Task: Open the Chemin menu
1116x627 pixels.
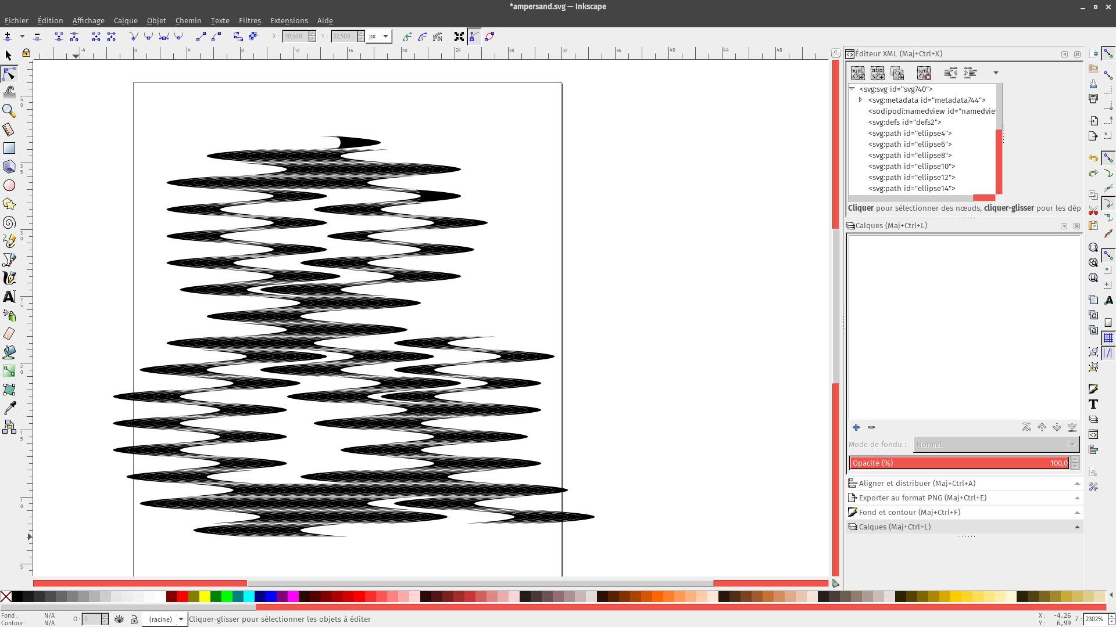Action: (188, 20)
